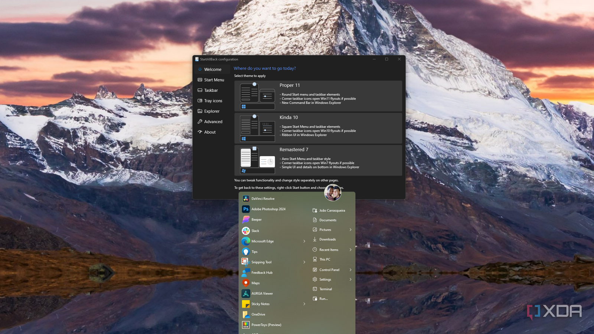
Task: Switch to the Taskbar settings page
Action: click(x=211, y=90)
